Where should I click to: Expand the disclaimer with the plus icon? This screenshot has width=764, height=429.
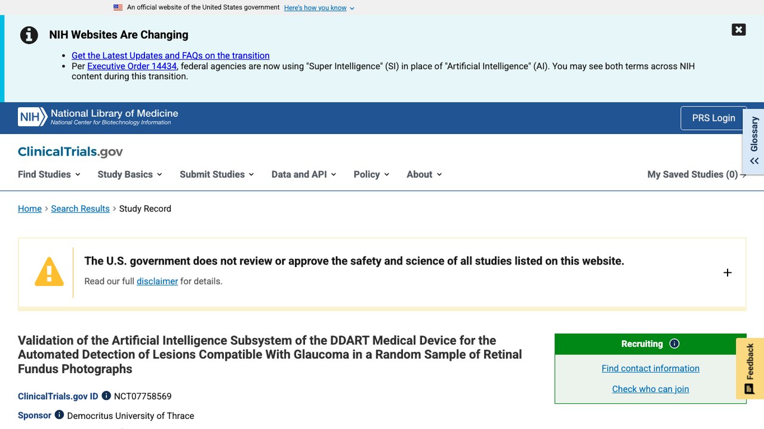pos(727,272)
